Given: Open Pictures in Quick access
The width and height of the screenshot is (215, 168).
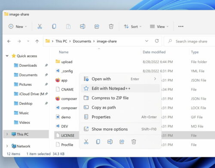Looking at the screenshot, I should coord(25,85).
